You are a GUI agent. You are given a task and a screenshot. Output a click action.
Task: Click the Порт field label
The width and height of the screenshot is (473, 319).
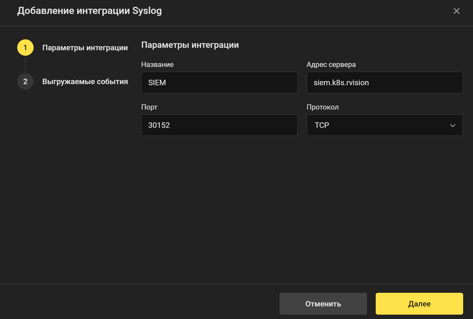pyautogui.click(x=149, y=107)
